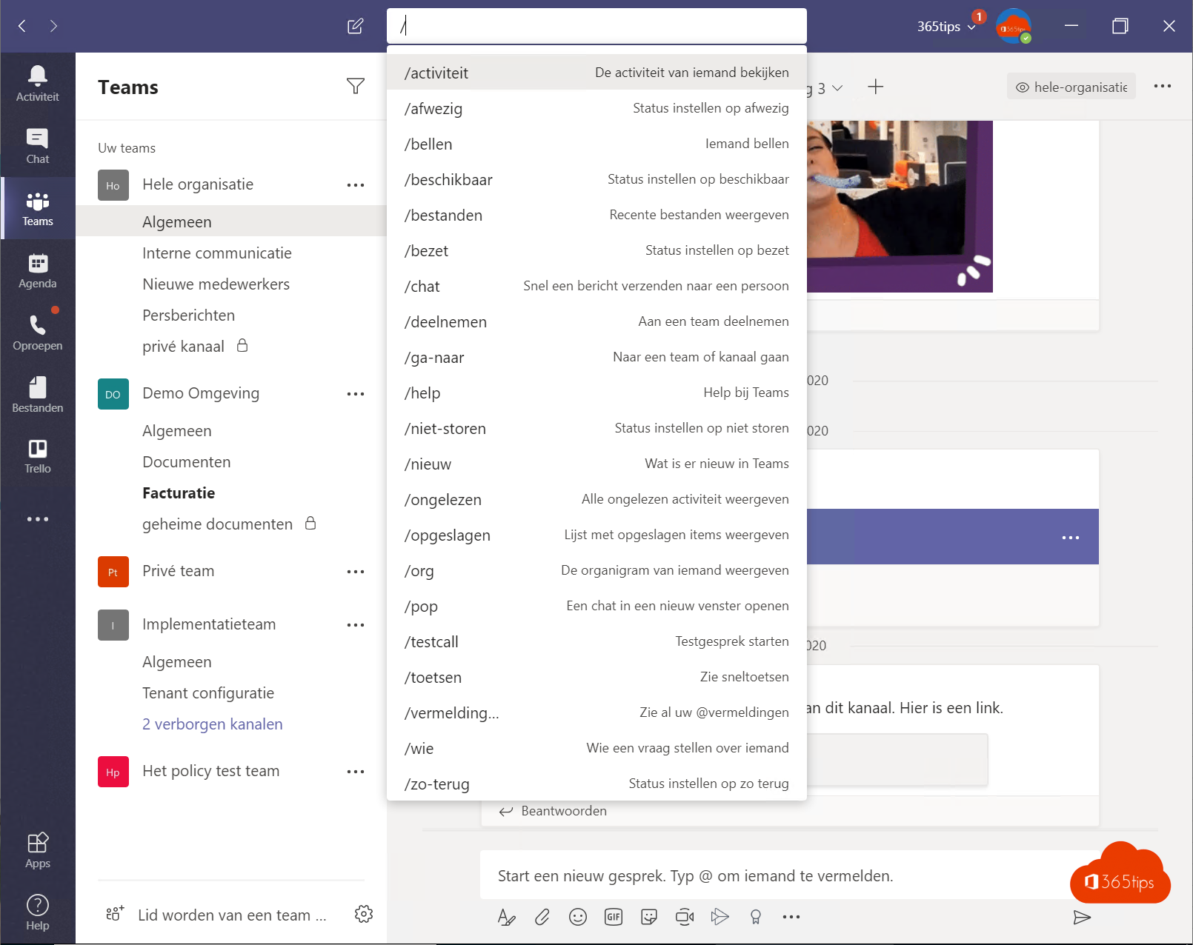Open the emoji picker in compose toolbar
This screenshot has width=1193, height=945.
tap(578, 917)
